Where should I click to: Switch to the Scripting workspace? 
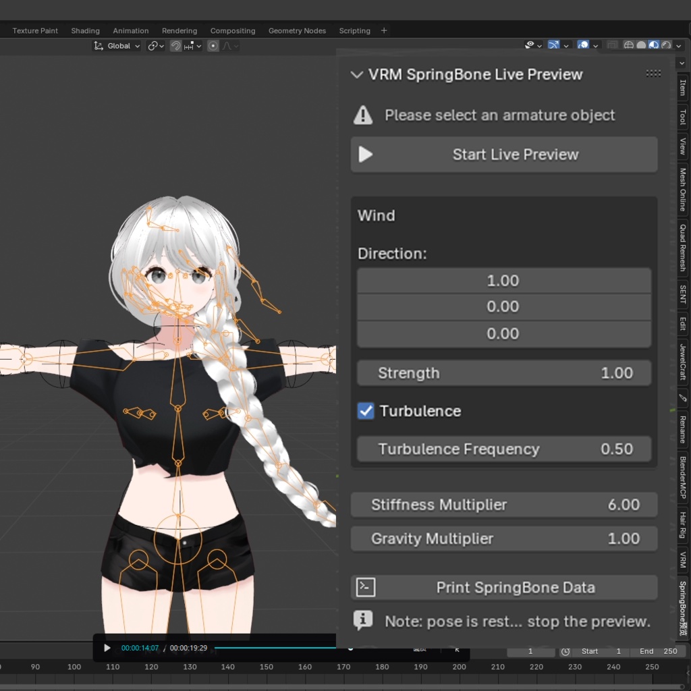[355, 31]
